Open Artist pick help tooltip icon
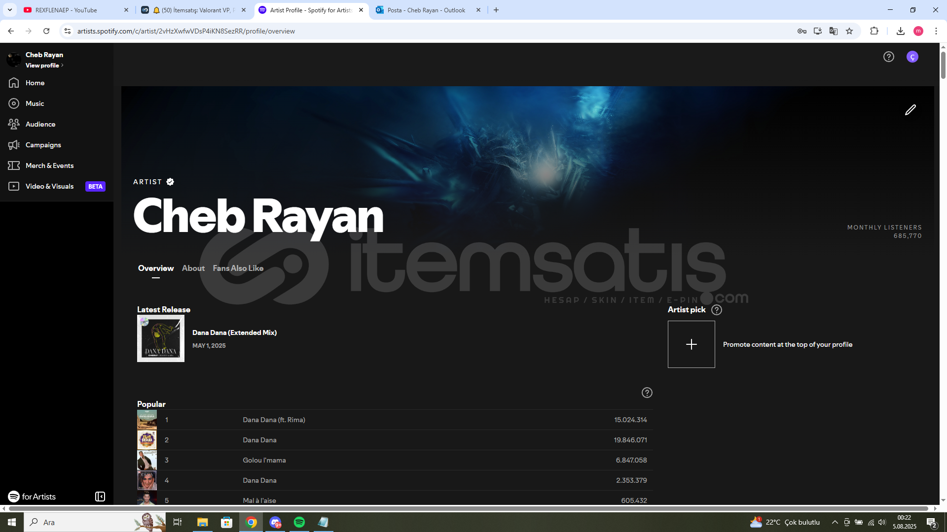 point(717,310)
